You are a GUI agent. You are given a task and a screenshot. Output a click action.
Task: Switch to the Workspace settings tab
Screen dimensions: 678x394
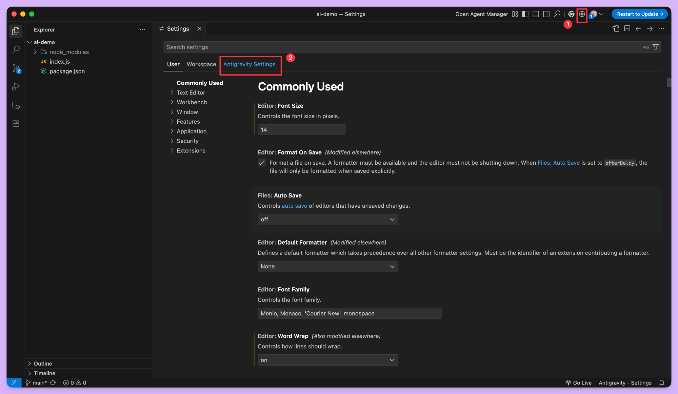click(201, 64)
